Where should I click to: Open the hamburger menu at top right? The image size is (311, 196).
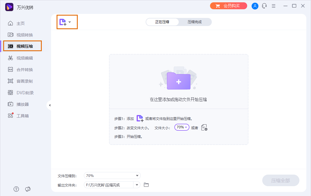[274, 6]
